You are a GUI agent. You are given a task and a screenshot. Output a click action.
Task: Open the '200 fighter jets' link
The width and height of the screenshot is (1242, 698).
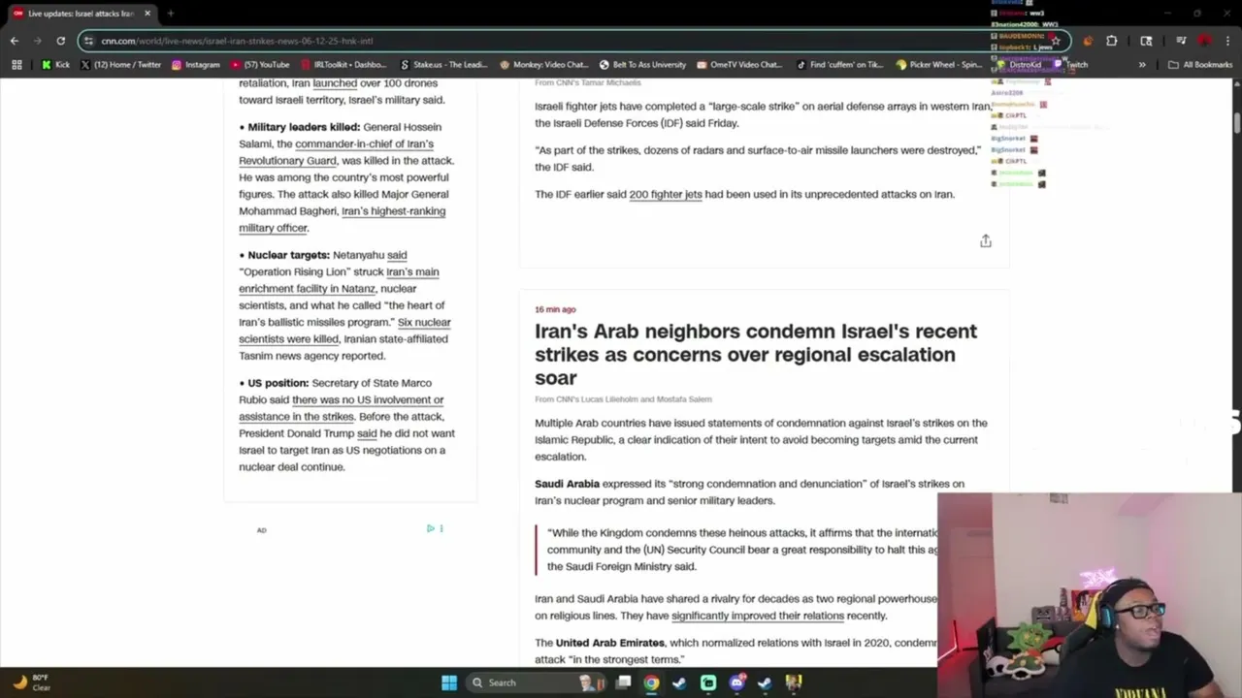[666, 194]
